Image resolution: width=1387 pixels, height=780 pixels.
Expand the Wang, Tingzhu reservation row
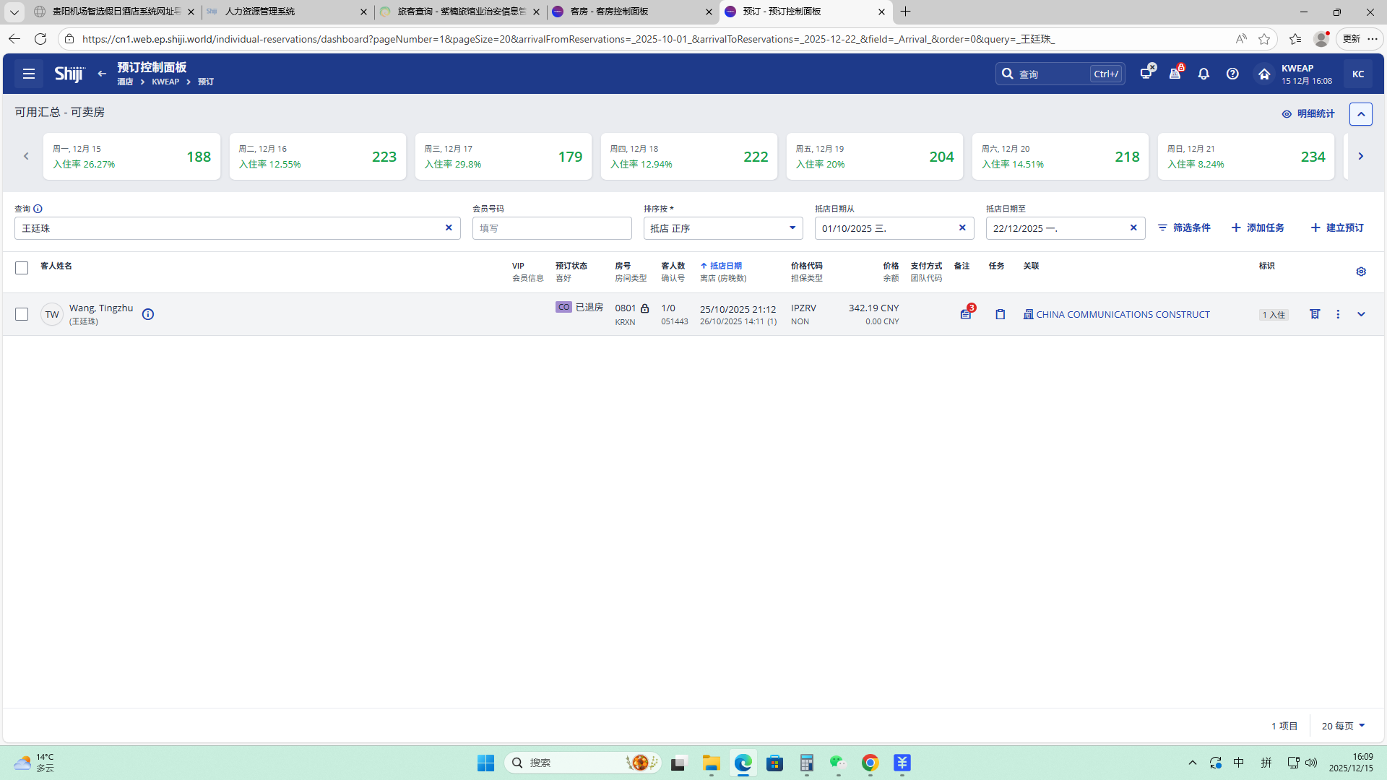1361,314
